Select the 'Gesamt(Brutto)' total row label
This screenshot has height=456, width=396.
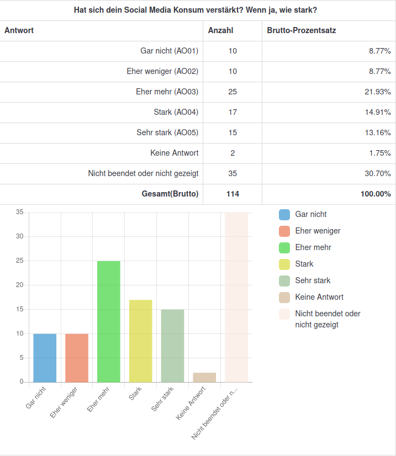click(x=170, y=194)
